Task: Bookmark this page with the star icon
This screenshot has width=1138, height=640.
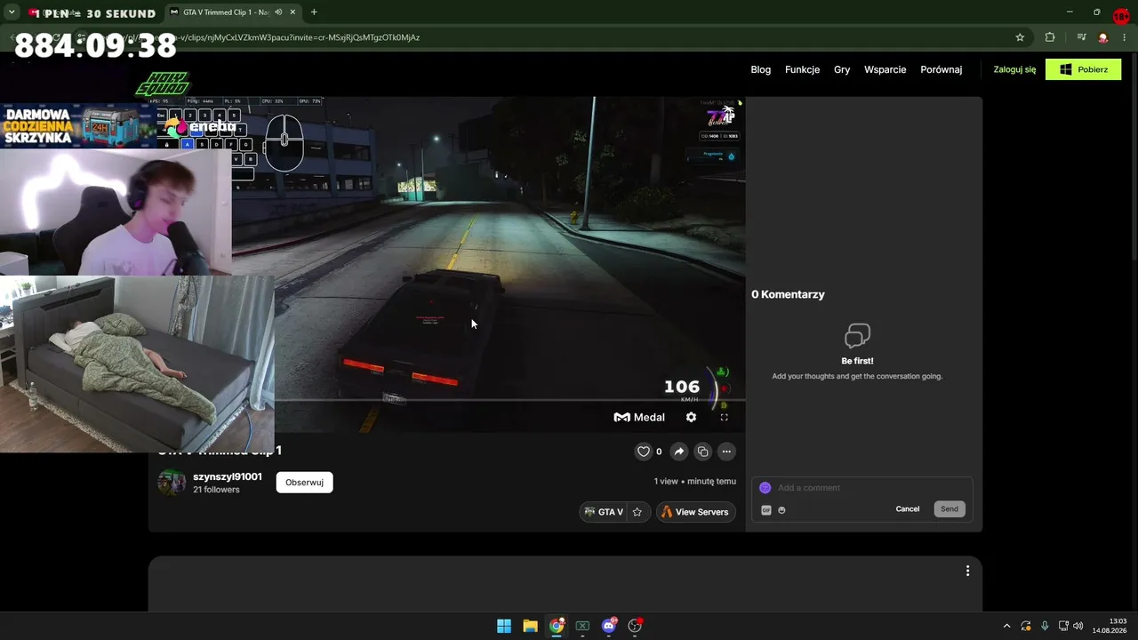Action: [x=1020, y=37]
